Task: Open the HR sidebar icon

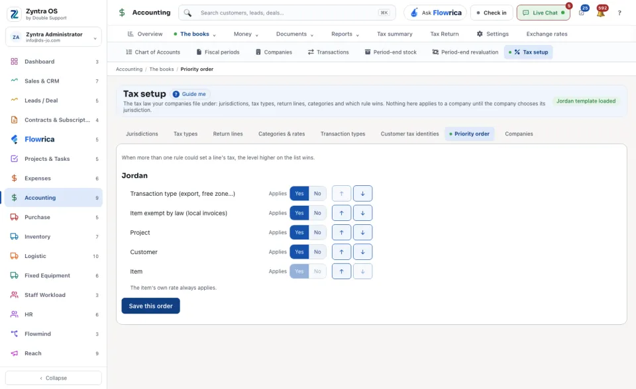Action: click(14, 314)
